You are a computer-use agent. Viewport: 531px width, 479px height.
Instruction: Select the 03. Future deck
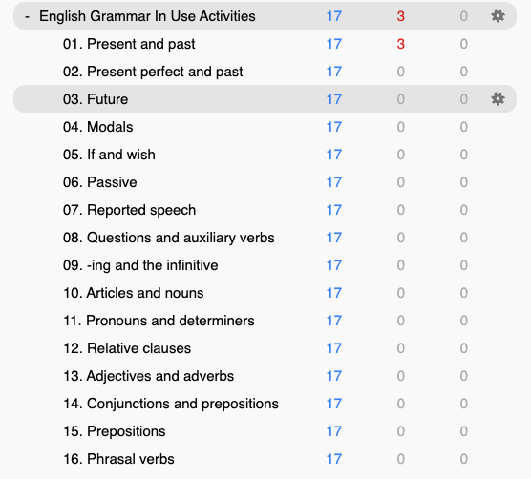click(x=96, y=99)
